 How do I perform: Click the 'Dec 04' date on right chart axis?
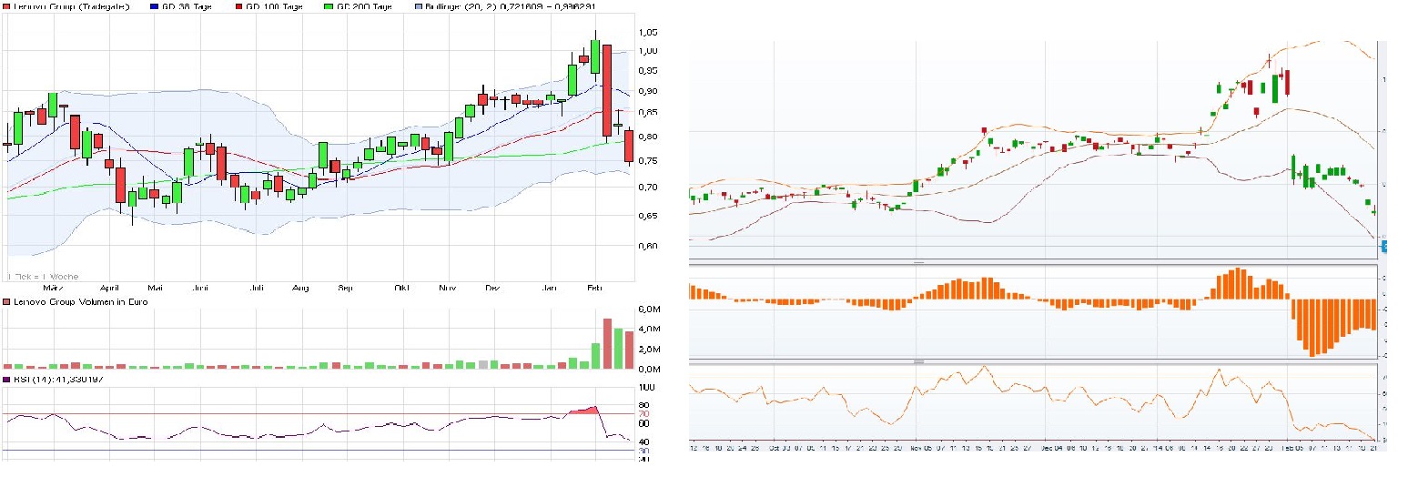[x=1054, y=449]
